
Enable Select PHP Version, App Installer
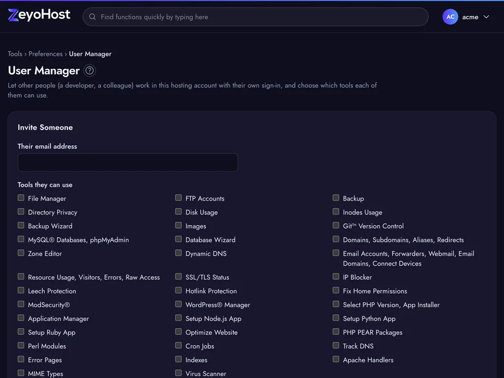coord(336,304)
